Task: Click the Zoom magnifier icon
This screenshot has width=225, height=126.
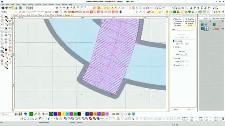Action: click(x=157, y=8)
